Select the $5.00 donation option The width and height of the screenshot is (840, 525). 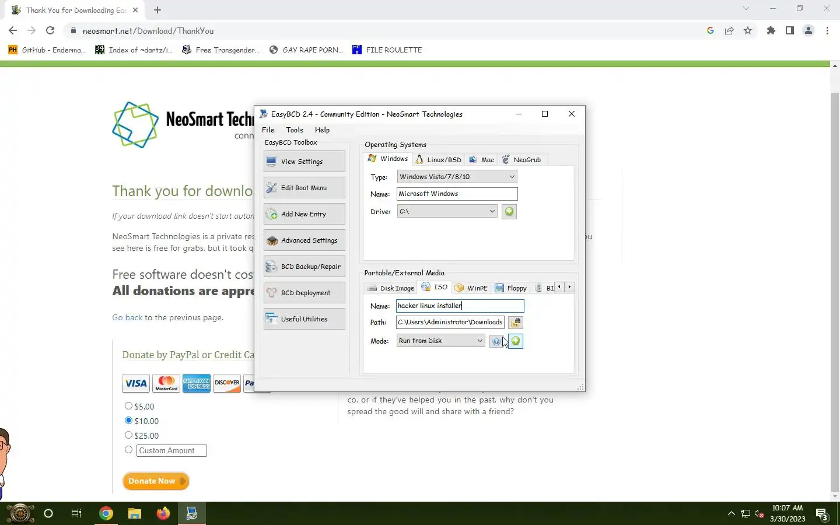pyautogui.click(x=128, y=406)
